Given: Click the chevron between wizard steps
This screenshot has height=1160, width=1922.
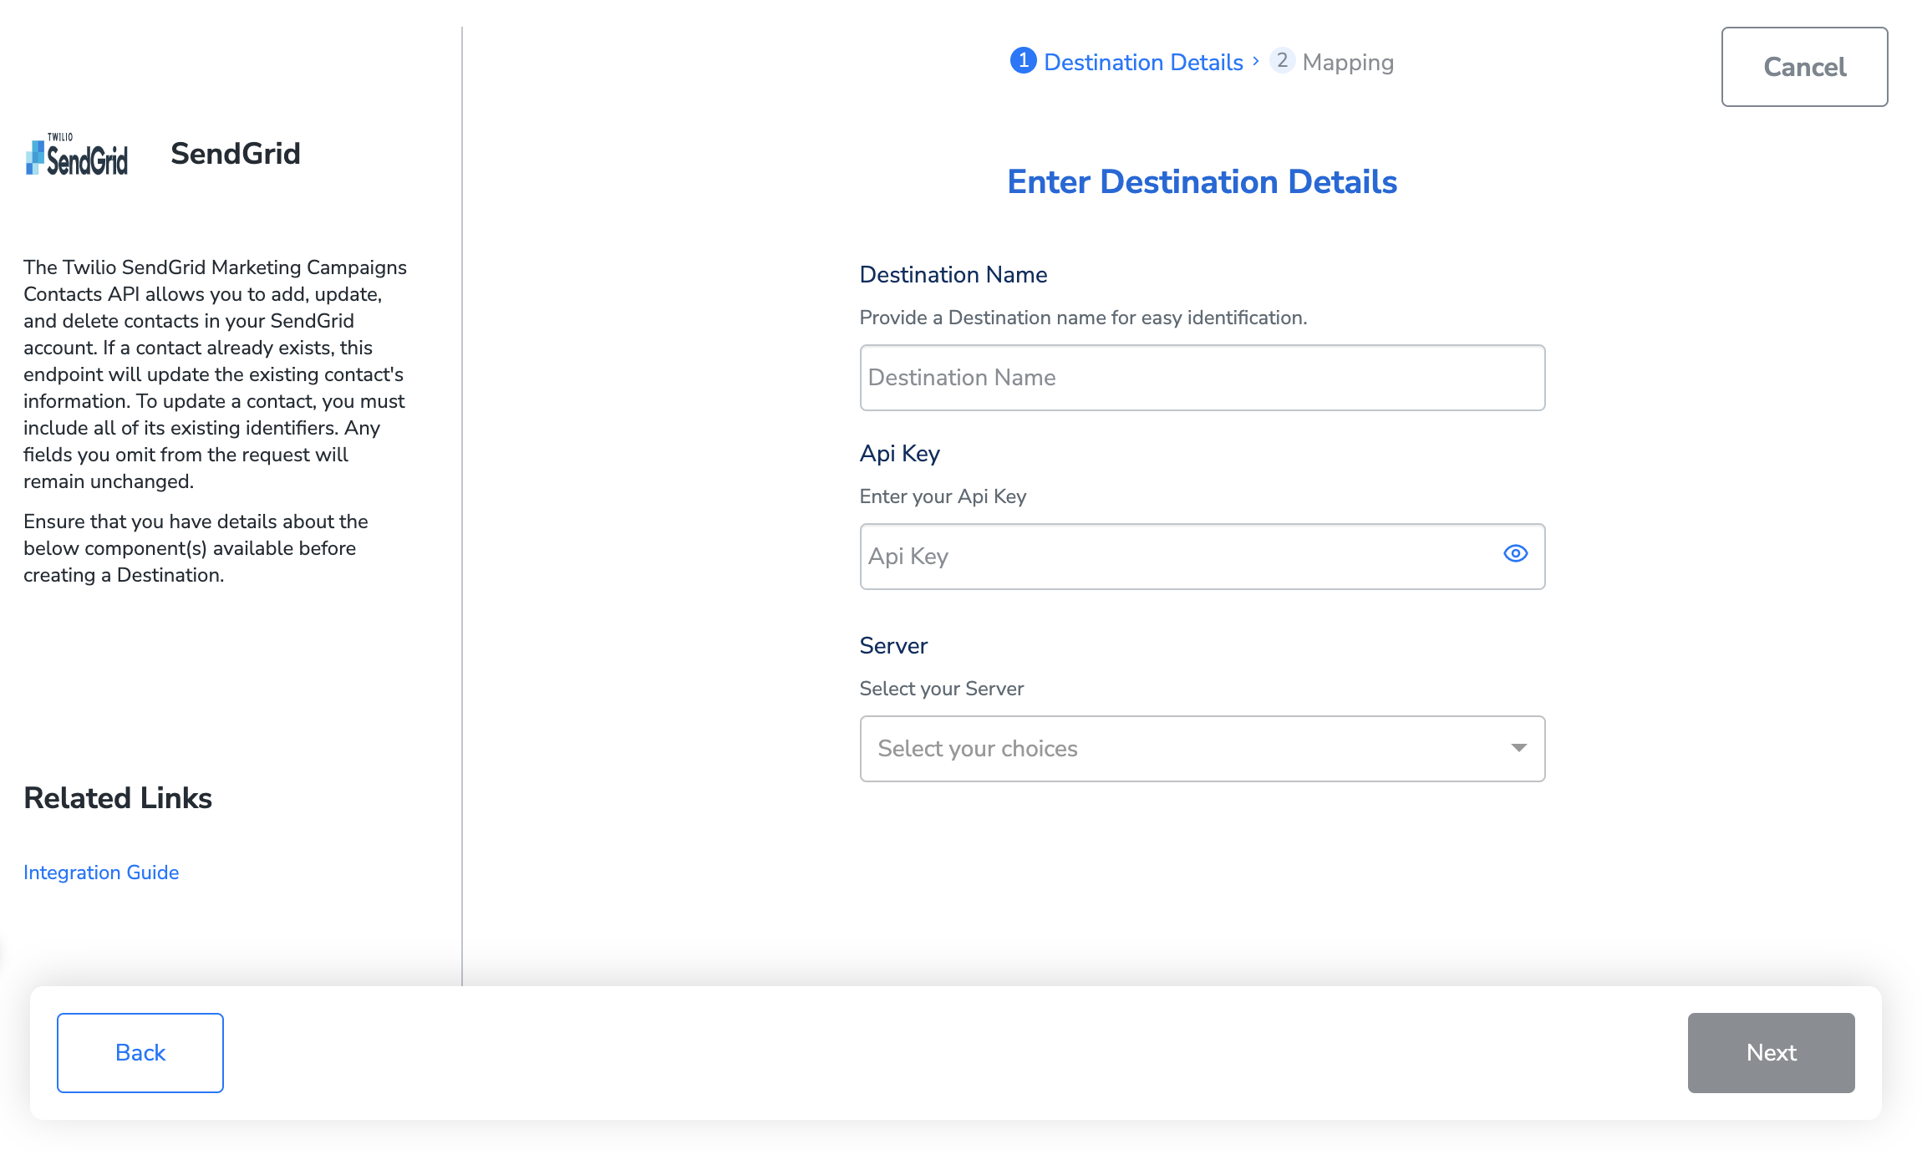Looking at the screenshot, I should [x=1256, y=61].
